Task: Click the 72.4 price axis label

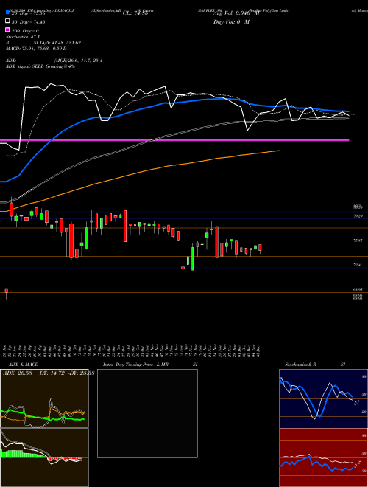Action: pos(357,265)
